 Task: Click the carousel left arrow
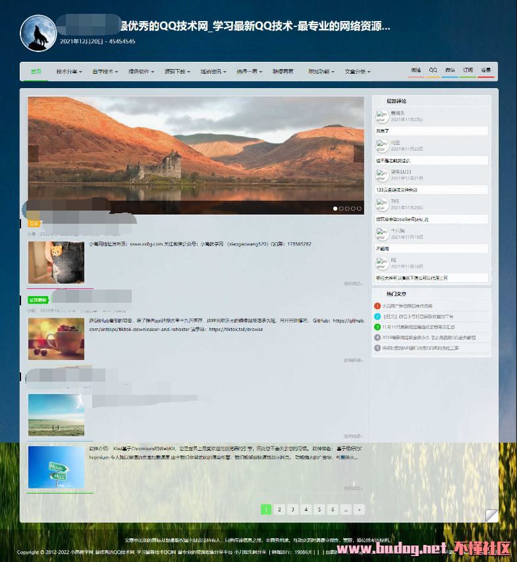tap(33, 154)
